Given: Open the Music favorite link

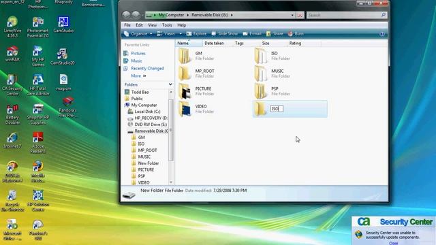Looking at the screenshot, I should [133, 61].
